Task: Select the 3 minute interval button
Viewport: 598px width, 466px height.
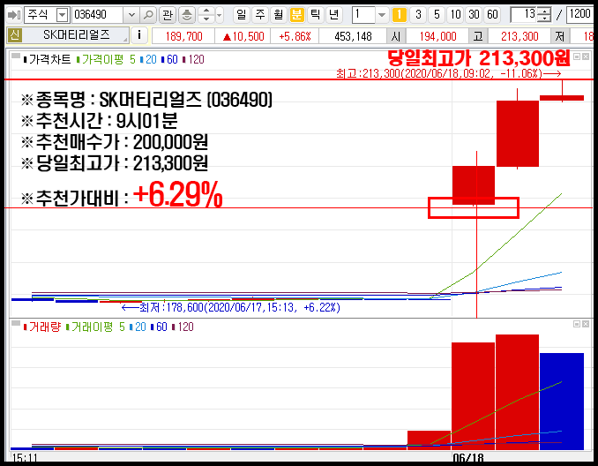Action: [x=418, y=15]
